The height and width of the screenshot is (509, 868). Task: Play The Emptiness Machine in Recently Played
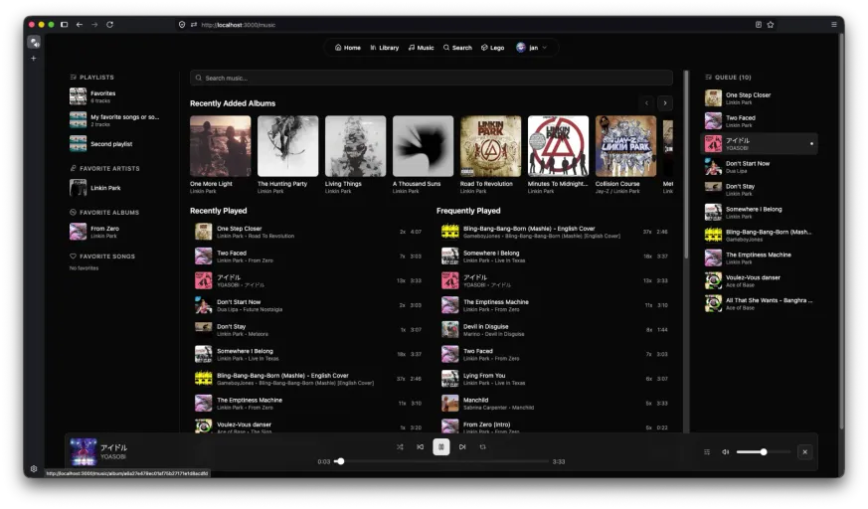coord(308,404)
